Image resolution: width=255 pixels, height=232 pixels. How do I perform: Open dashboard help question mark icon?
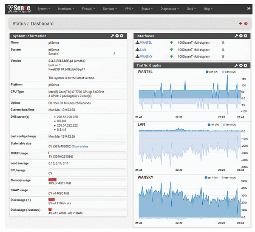pos(246,24)
